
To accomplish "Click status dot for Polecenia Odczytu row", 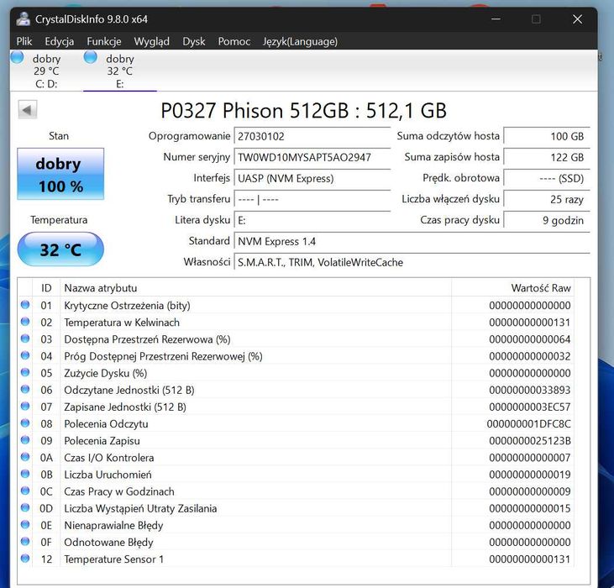I will click(25, 423).
